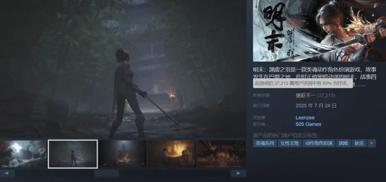Select the campfire statue screenshot thumbnail
The height and width of the screenshot is (182, 386).
pos(123,154)
